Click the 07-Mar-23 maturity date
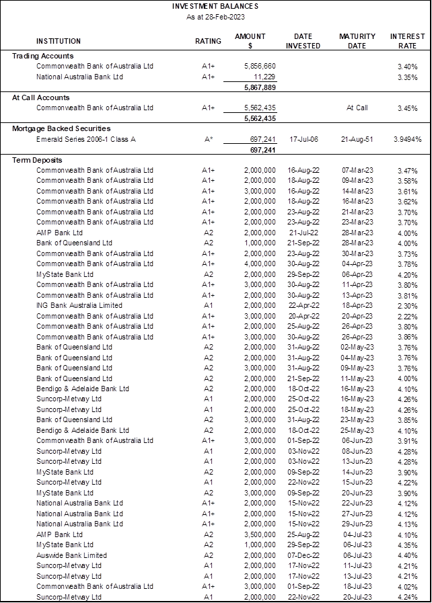432x603 pixels. pyautogui.click(x=357, y=170)
